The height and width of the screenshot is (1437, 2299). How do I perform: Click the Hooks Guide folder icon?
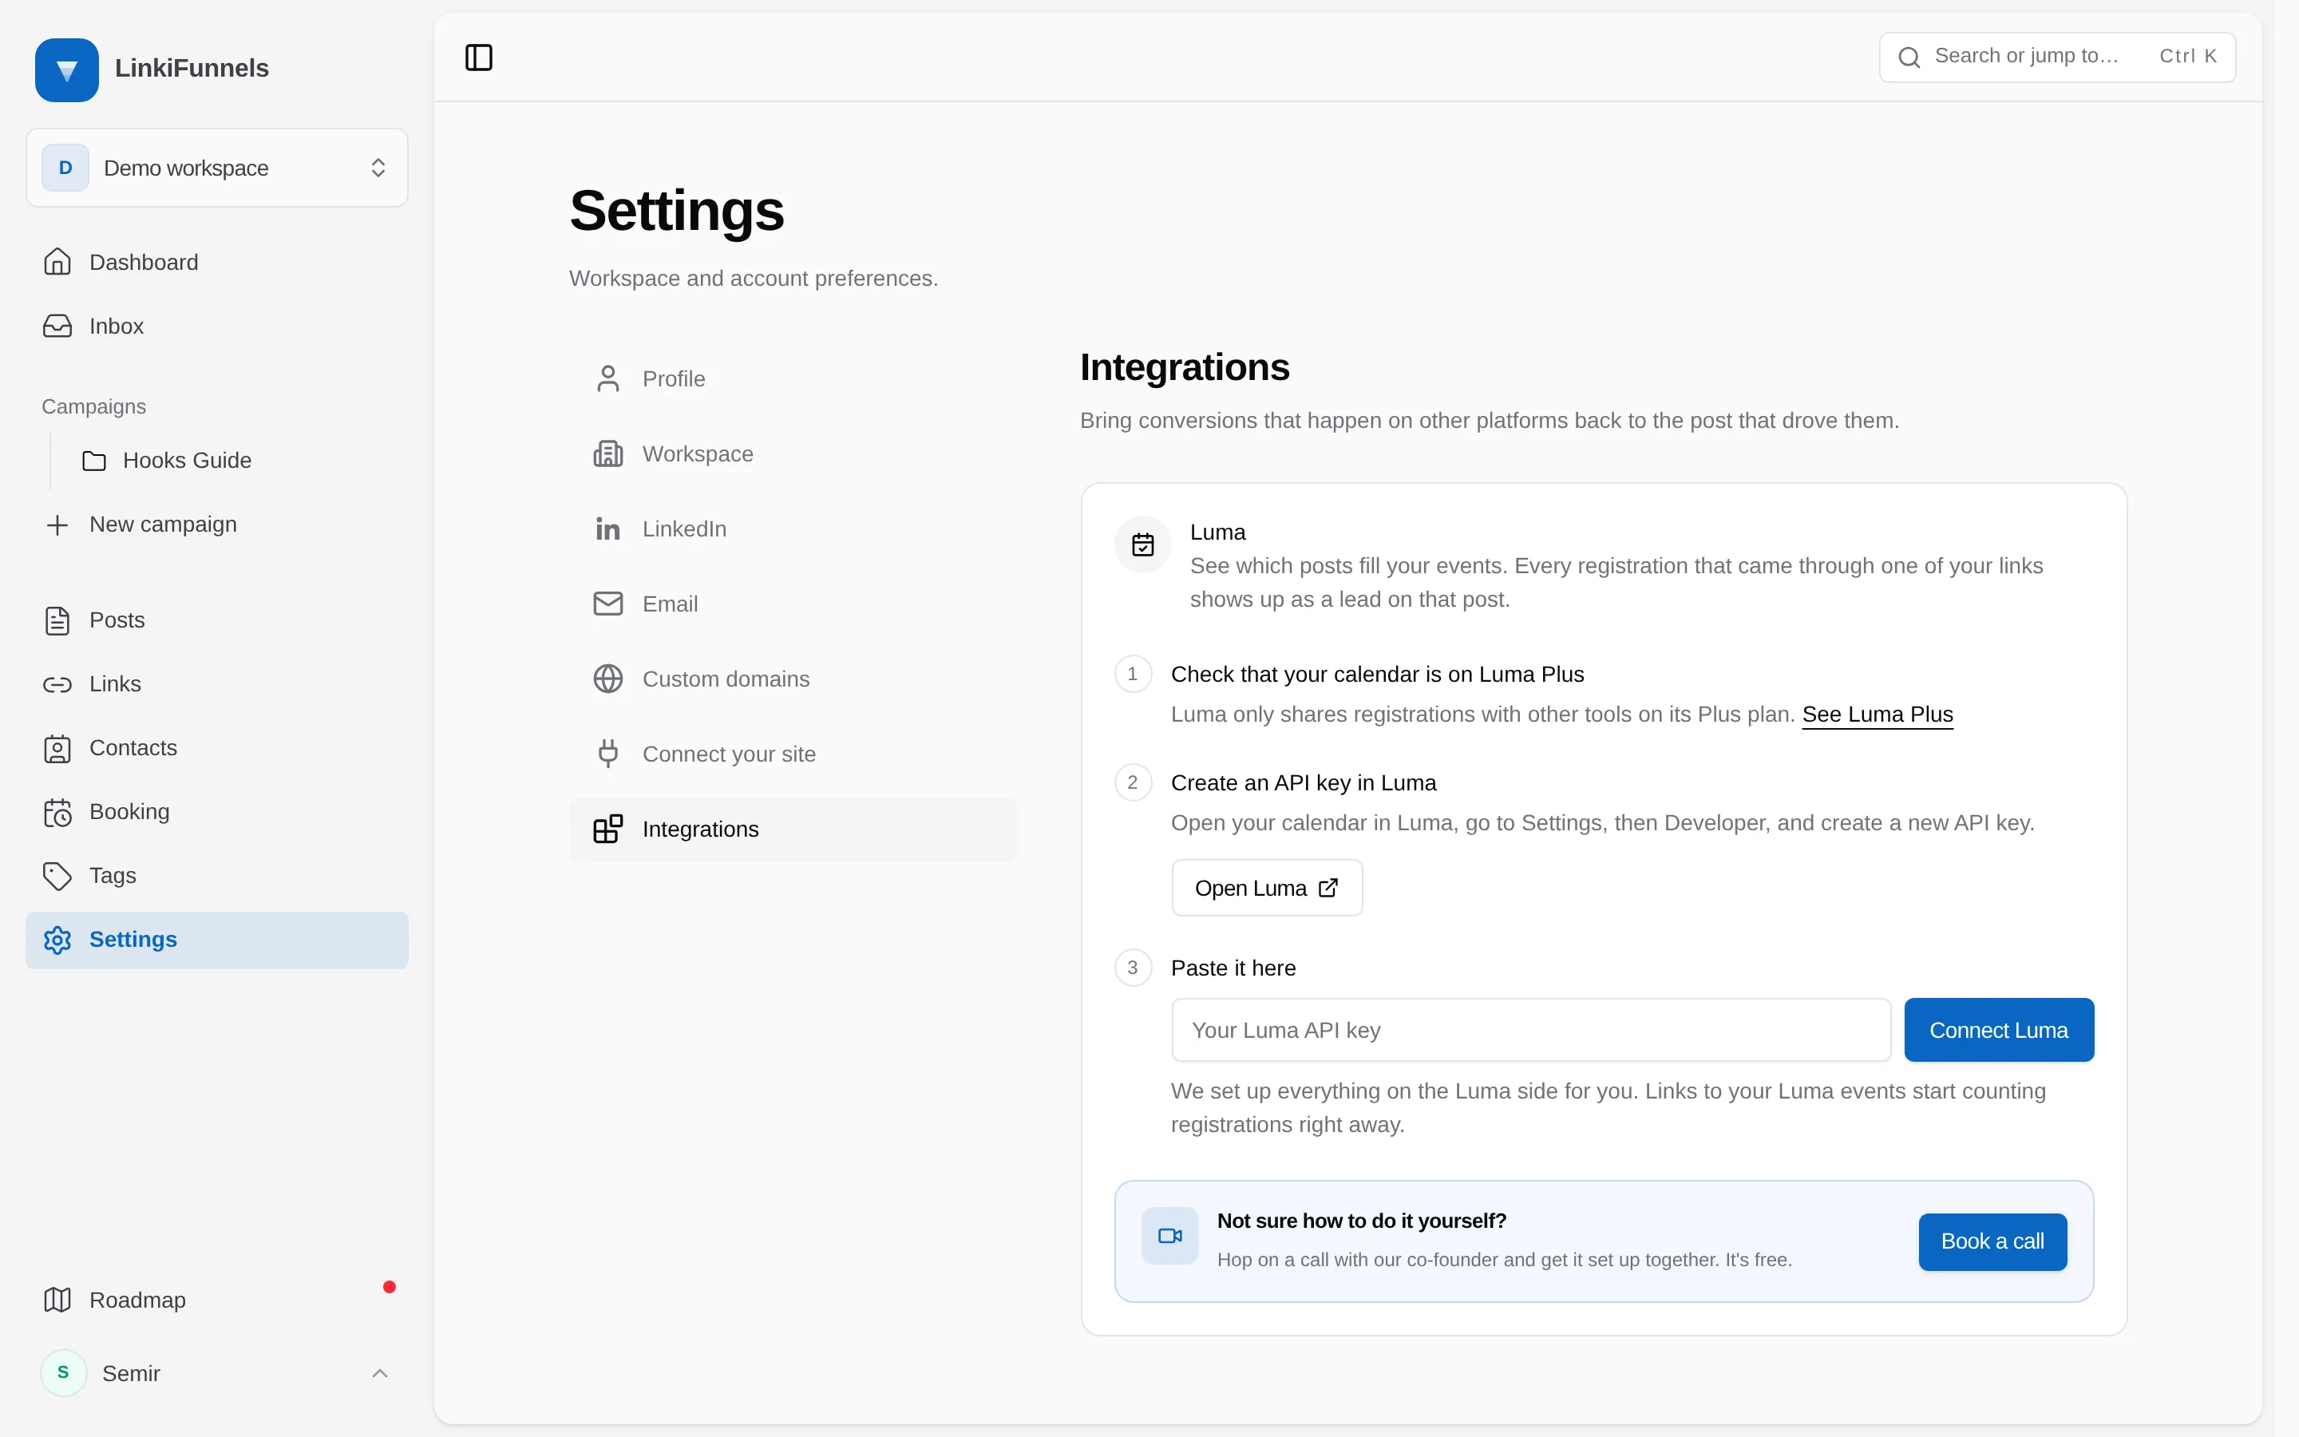coord(94,461)
